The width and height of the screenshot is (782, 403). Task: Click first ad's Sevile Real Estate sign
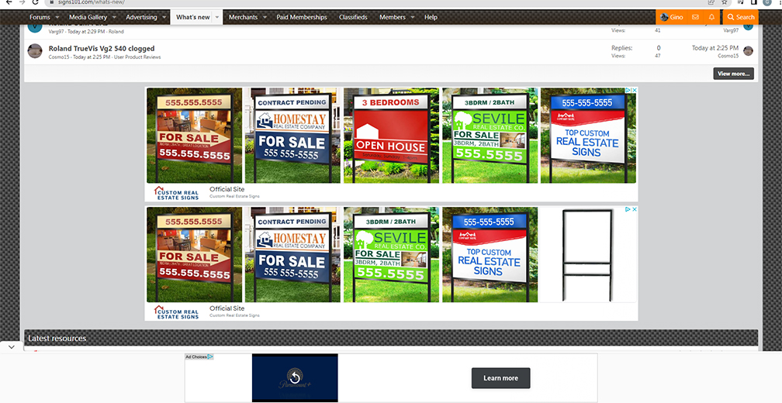(490, 136)
